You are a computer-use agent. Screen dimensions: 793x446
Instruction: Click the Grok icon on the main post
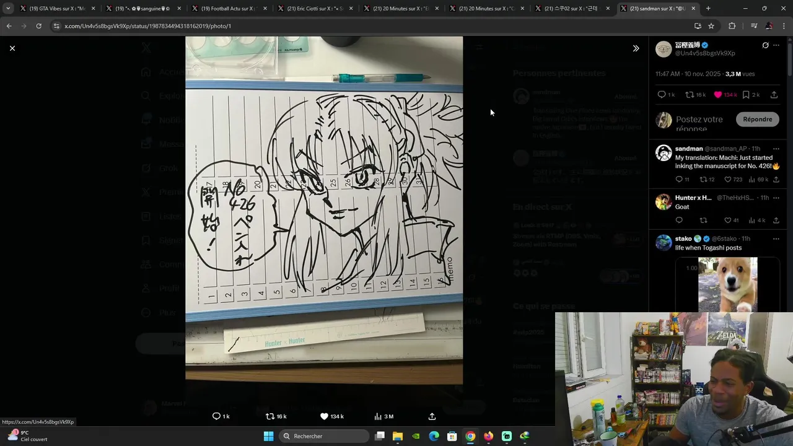765,45
